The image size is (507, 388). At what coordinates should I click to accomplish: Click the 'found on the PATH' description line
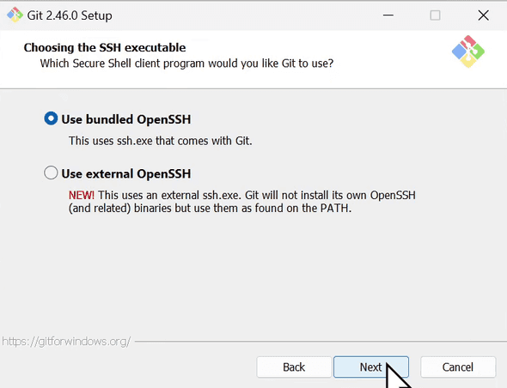click(x=210, y=208)
